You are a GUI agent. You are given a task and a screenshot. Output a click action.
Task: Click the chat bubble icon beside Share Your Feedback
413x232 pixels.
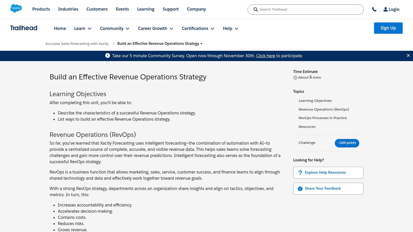[300, 188]
